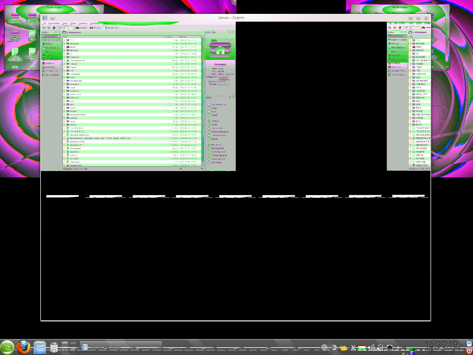Viewport: 473px width, 355px height.
Task: Click the tamas – Dolphin taskbar button
Action: click(121, 347)
